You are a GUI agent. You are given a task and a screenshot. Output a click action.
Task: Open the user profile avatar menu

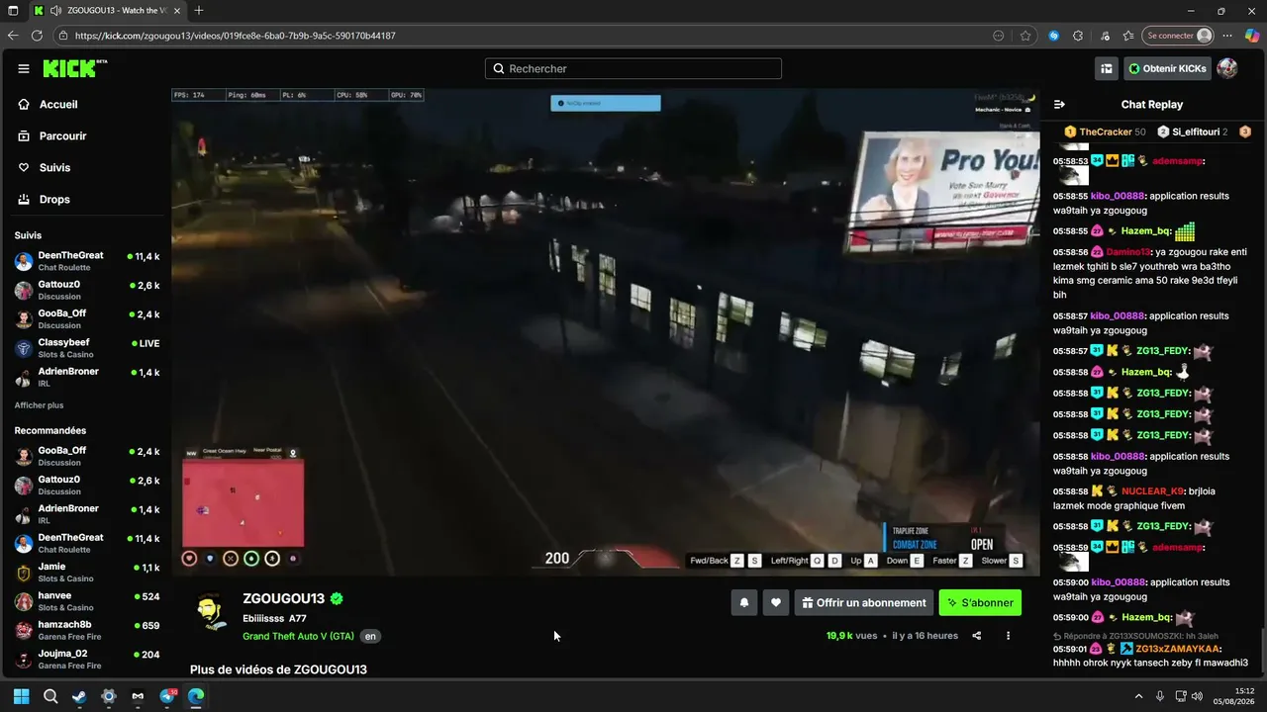[1227, 68]
